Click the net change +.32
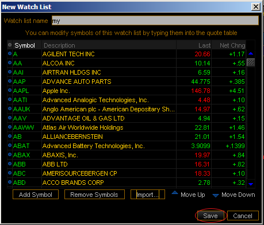Viewport: 264px width, 225px height. tap(239, 183)
